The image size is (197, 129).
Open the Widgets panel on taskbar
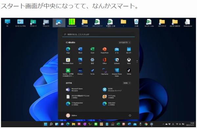pyautogui.click(x=57, y=124)
